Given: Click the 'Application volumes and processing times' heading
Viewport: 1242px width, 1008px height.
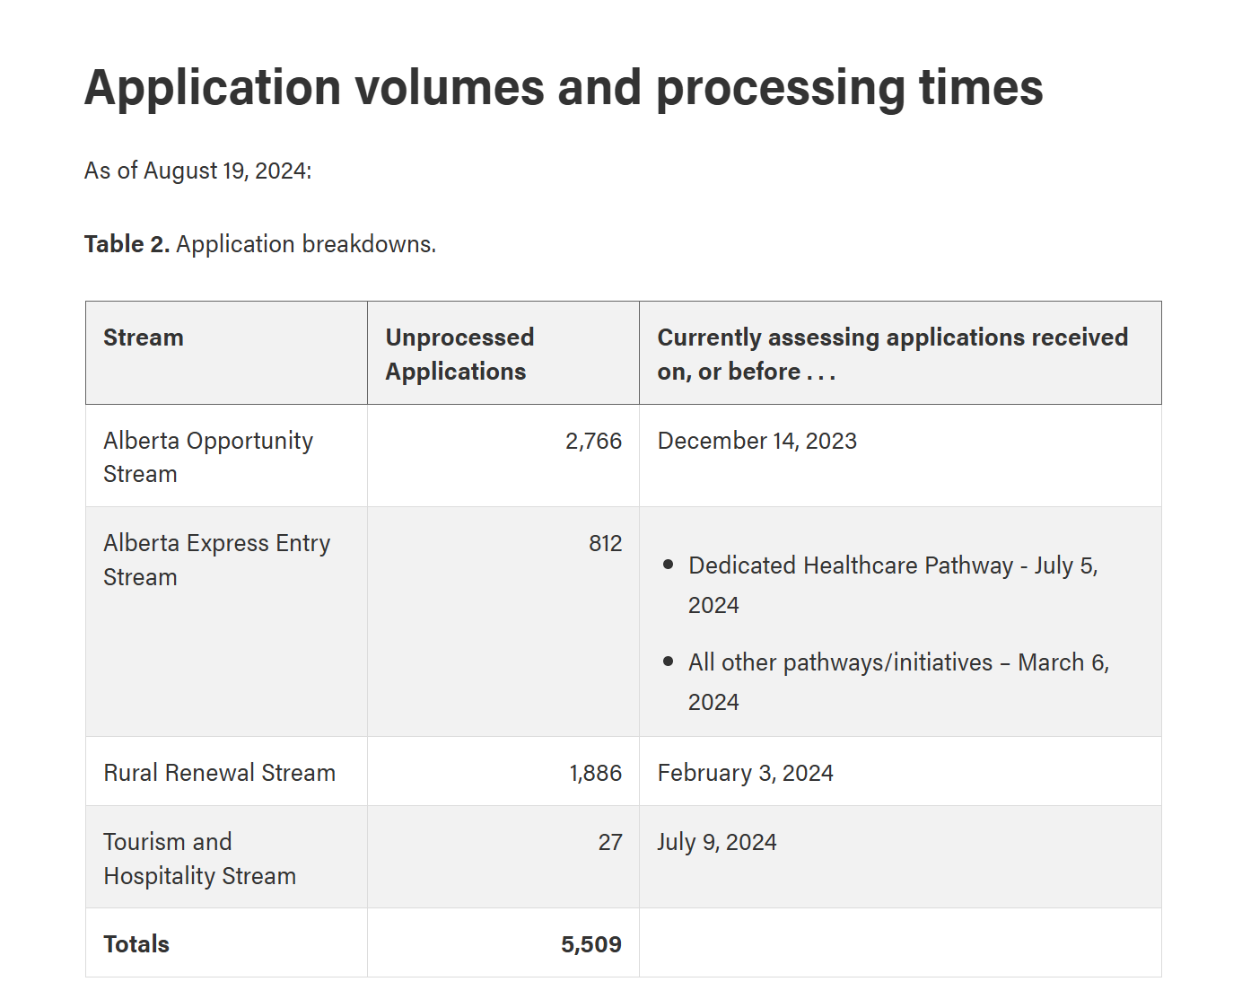Looking at the screenshot, I should (564, 88).
